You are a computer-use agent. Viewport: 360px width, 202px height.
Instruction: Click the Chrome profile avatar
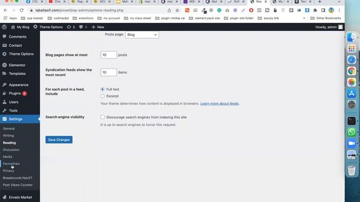[331, 10]
